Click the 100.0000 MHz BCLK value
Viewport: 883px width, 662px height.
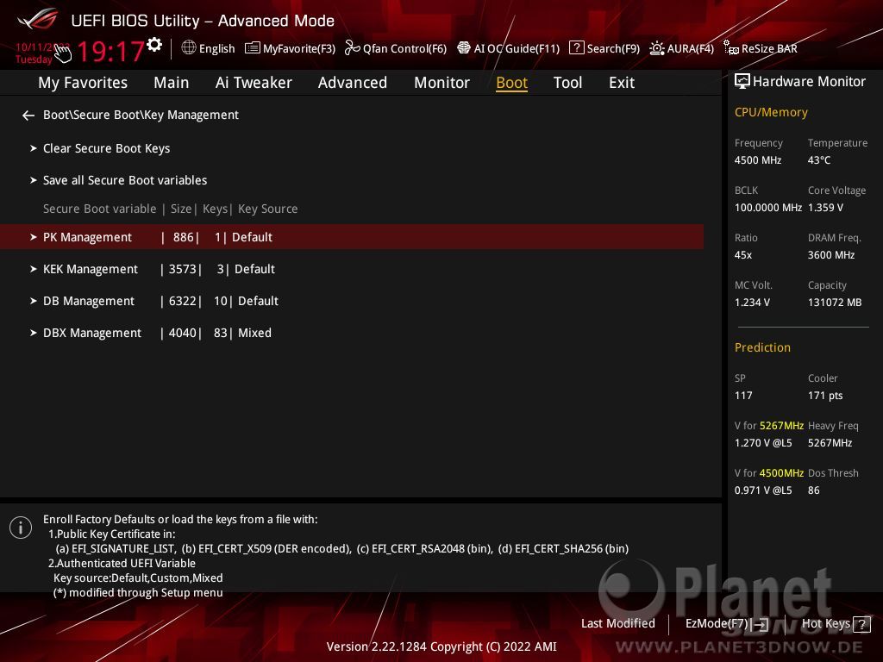tap(768, 208)
